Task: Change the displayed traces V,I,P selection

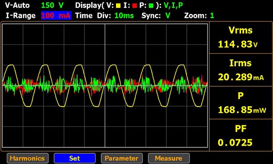Action: 174,6
